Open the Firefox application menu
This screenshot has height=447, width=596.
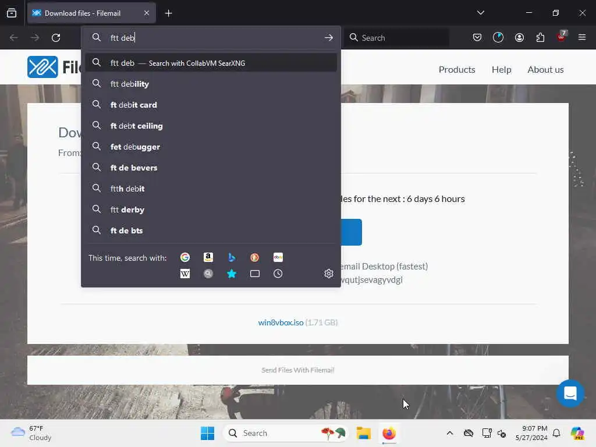click(x=582, y=37)
